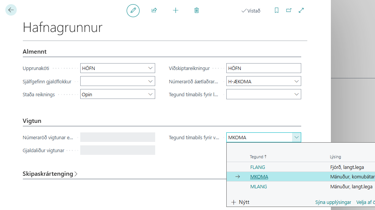This screenshot has width=375, height=210.
Task: Click the trash delete icon
Action: (x=197, y=11)
